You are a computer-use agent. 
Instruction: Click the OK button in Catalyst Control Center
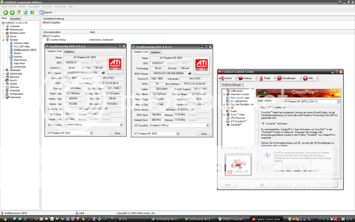262,185
